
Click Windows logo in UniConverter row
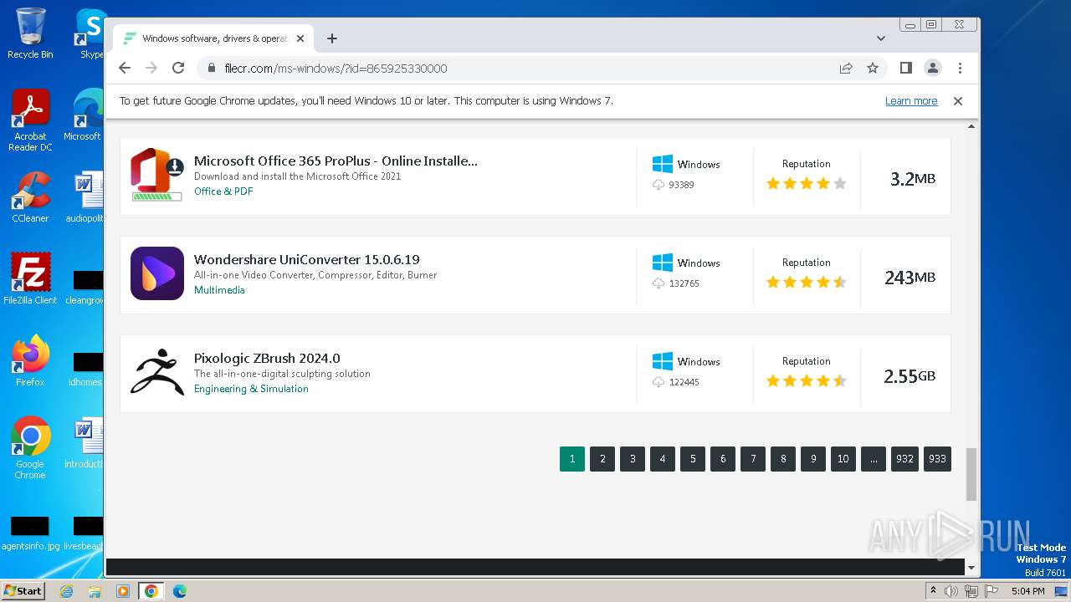(663, 263)
